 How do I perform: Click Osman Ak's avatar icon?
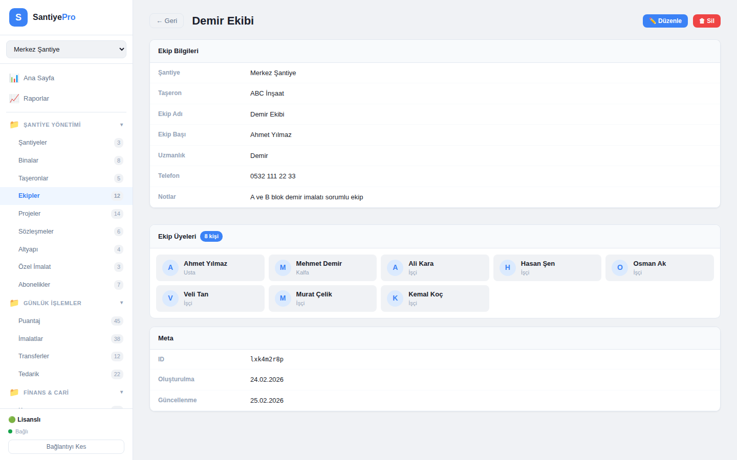[620, 268]
